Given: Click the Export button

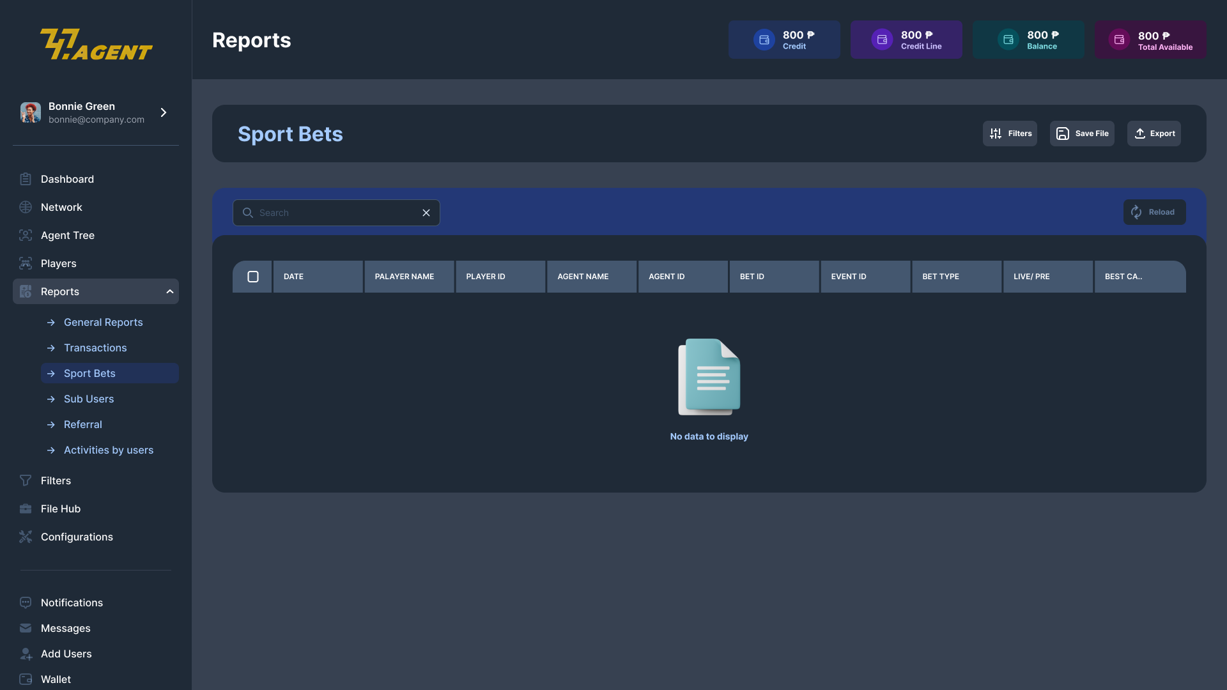Looking at the screenshot, I should tap(1154, 134).
